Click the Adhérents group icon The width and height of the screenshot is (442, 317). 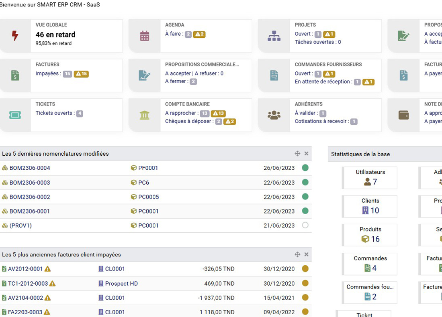274,115
